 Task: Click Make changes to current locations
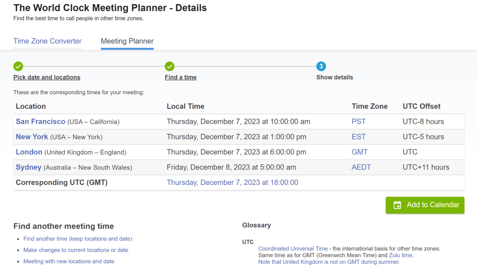76,250
